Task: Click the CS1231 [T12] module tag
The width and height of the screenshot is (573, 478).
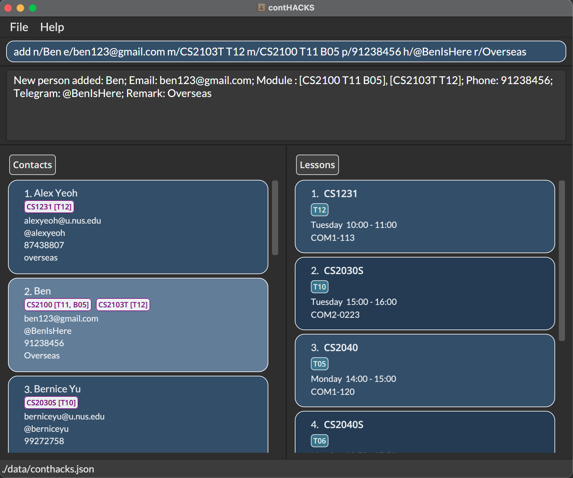Action: [x=49, y=207]
